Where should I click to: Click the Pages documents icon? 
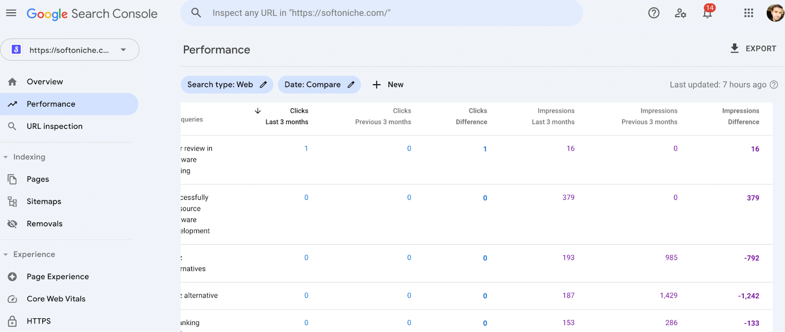point(12,179)
